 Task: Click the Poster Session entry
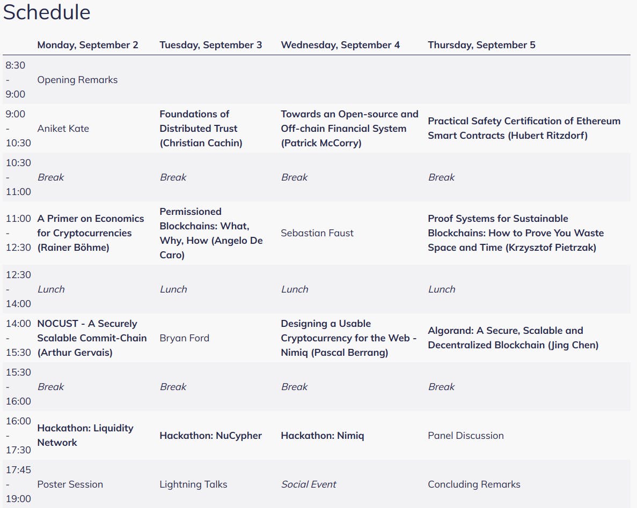[x=70, y=484]
